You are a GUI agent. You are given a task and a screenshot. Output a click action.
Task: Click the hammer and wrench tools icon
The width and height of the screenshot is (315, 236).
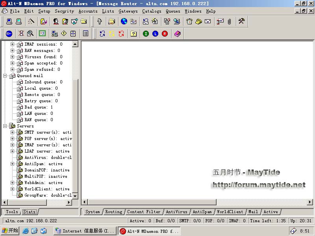click(x=241, y=21)
